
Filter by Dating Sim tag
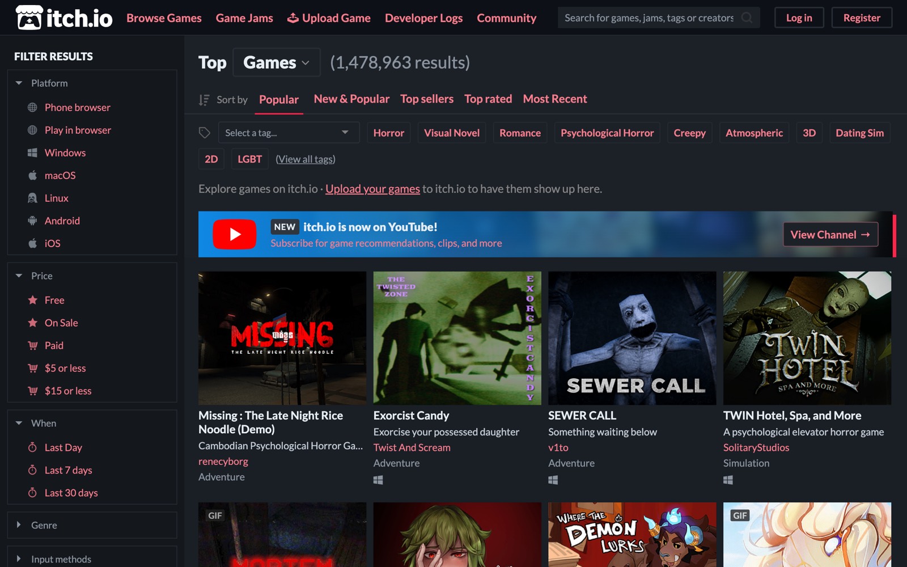pos(859,133)
